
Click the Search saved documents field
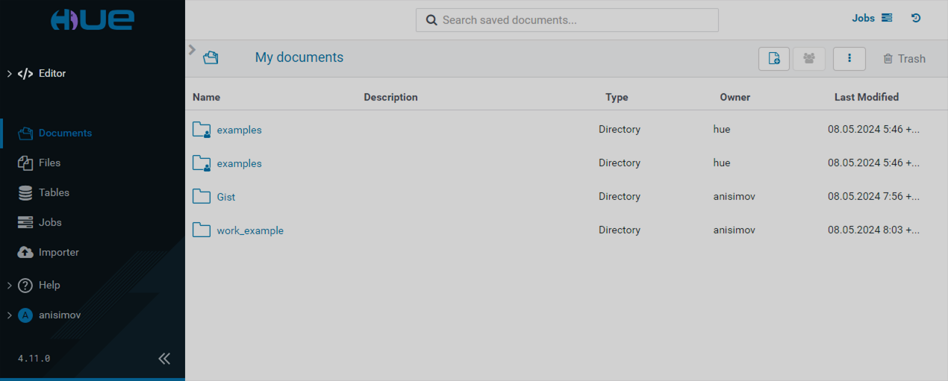tap(567, 20)
